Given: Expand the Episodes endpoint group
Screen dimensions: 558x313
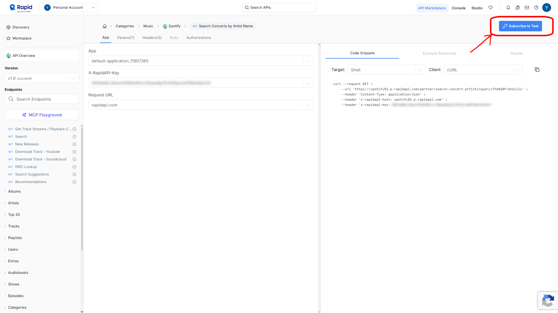Looking at the screenshot, I should [x=16, y=296].
